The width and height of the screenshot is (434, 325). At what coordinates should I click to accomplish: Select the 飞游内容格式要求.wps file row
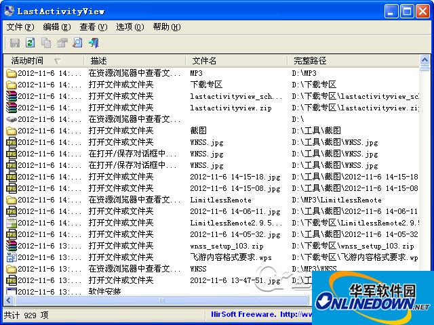point(224,257)
